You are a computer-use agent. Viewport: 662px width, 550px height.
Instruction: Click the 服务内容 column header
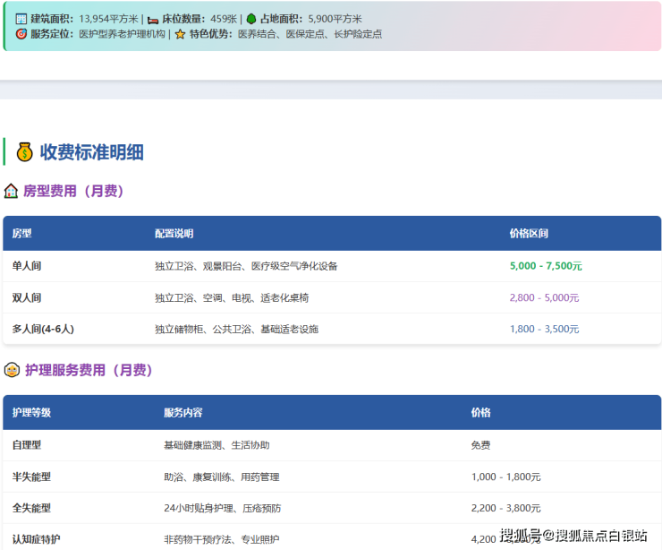[x=182, y=413]
